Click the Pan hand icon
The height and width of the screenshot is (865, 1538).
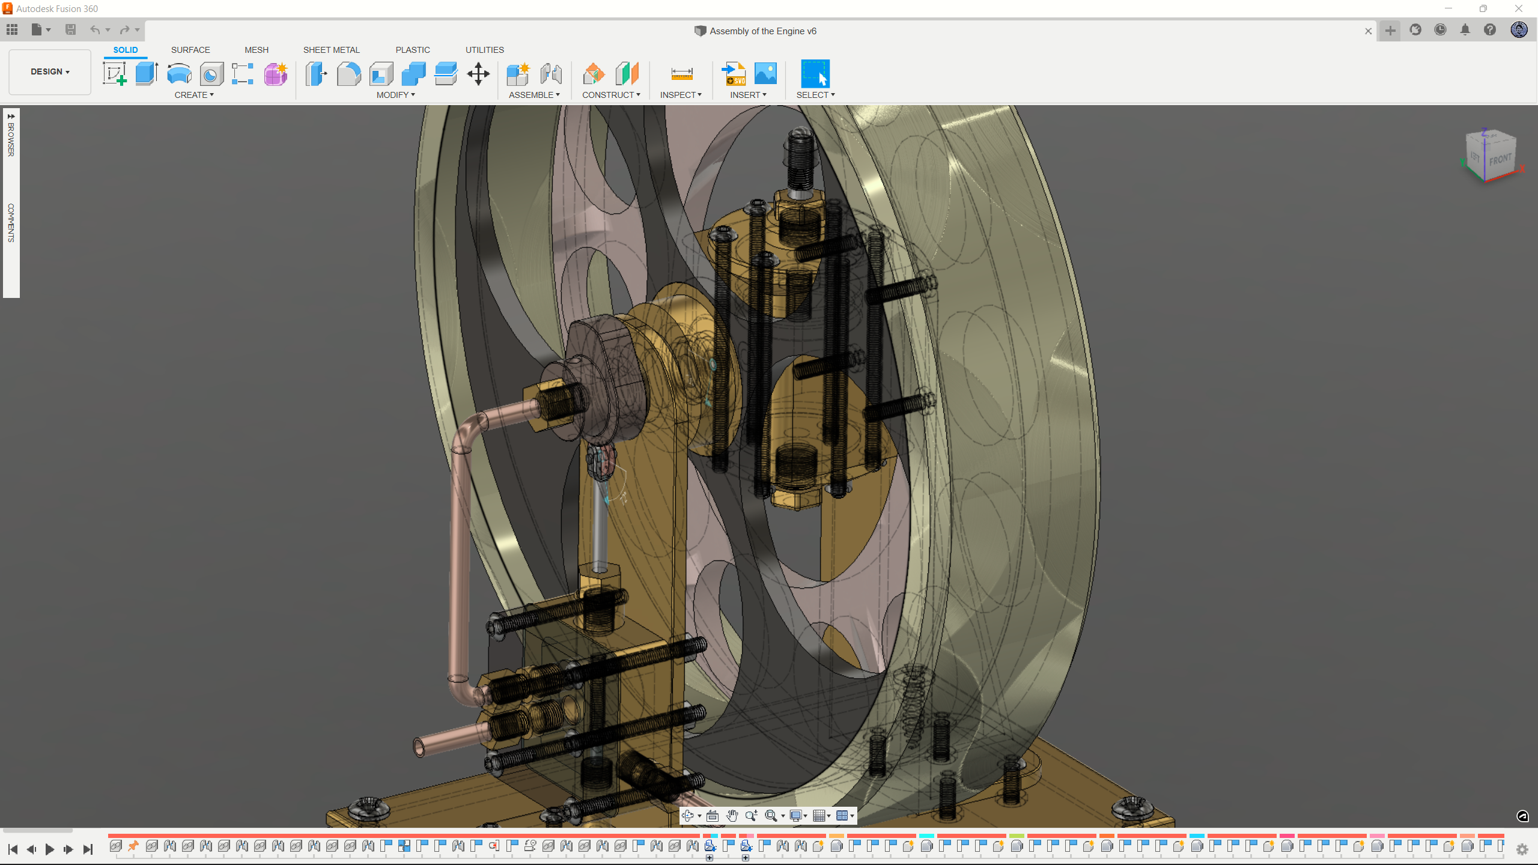(732, 815)
